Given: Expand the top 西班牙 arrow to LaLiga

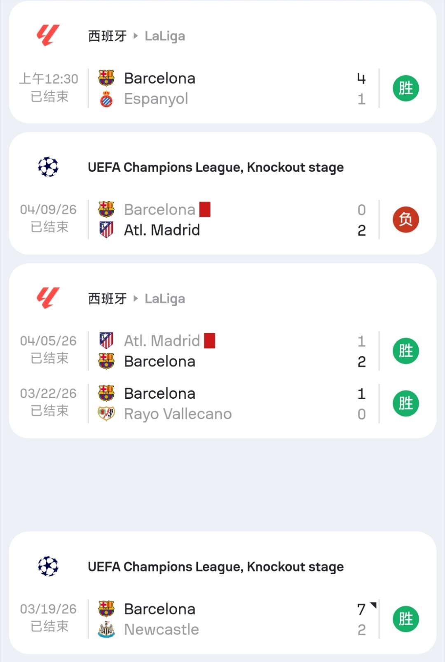Looking at the screenshot, I should point(136,36).
